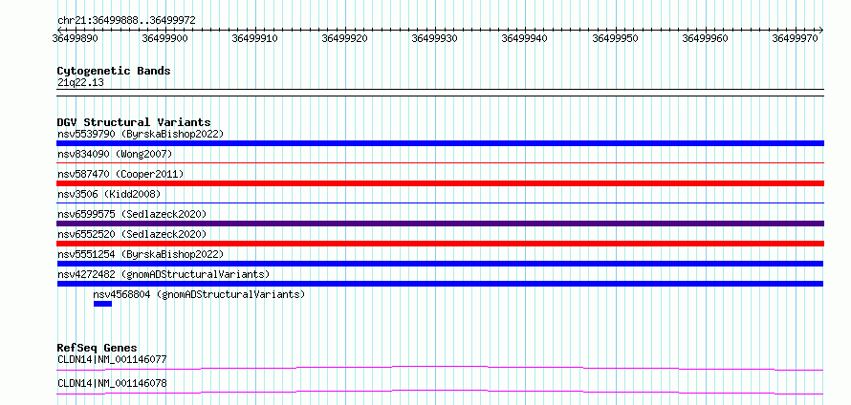Open variant nsv6599575 (Sedlazeck2020) label

point(132,214)
